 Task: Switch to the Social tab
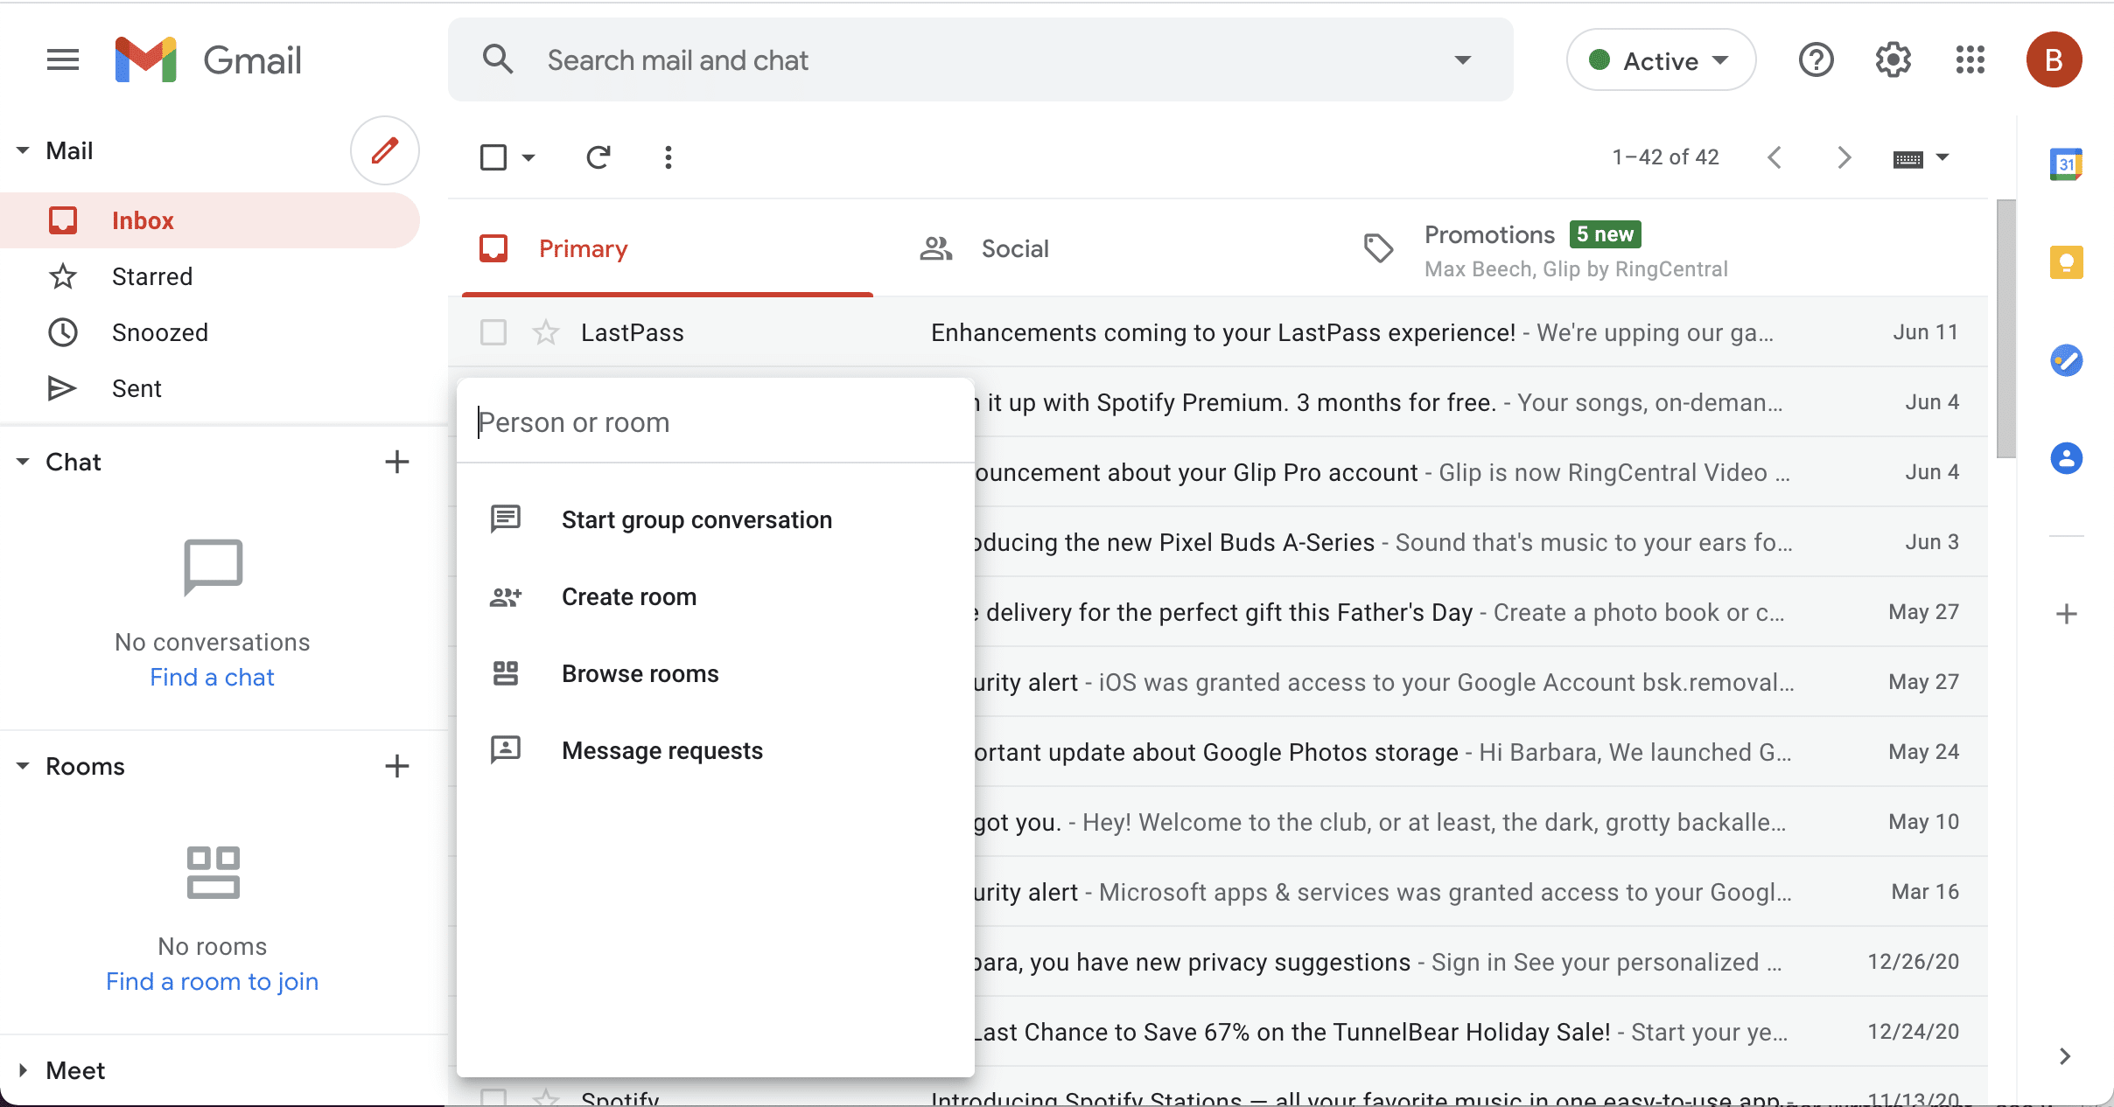(1014, 249)
